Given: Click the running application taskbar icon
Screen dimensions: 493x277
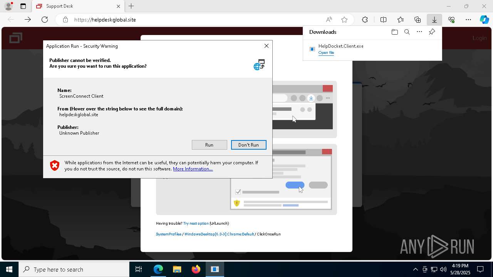Looking at the screenshot, I should coord(215,269).
